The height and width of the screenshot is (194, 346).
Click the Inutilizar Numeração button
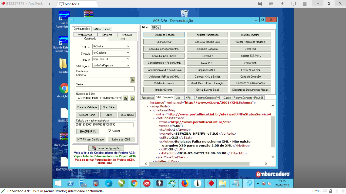click(207, 35)
